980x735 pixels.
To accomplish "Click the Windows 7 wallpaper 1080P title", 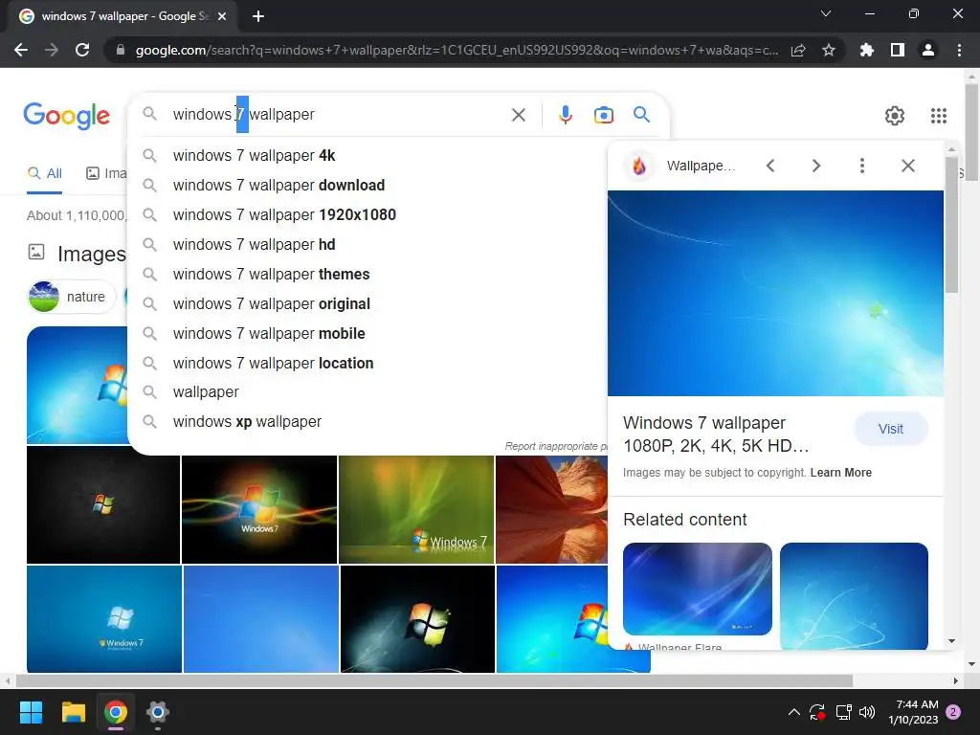I will click(716, 434).
